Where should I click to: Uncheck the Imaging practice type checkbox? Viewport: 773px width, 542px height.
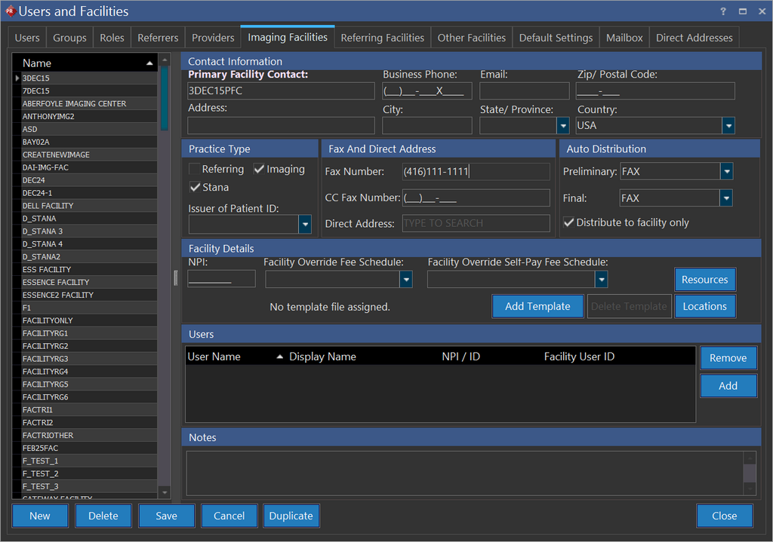[259, 170]
